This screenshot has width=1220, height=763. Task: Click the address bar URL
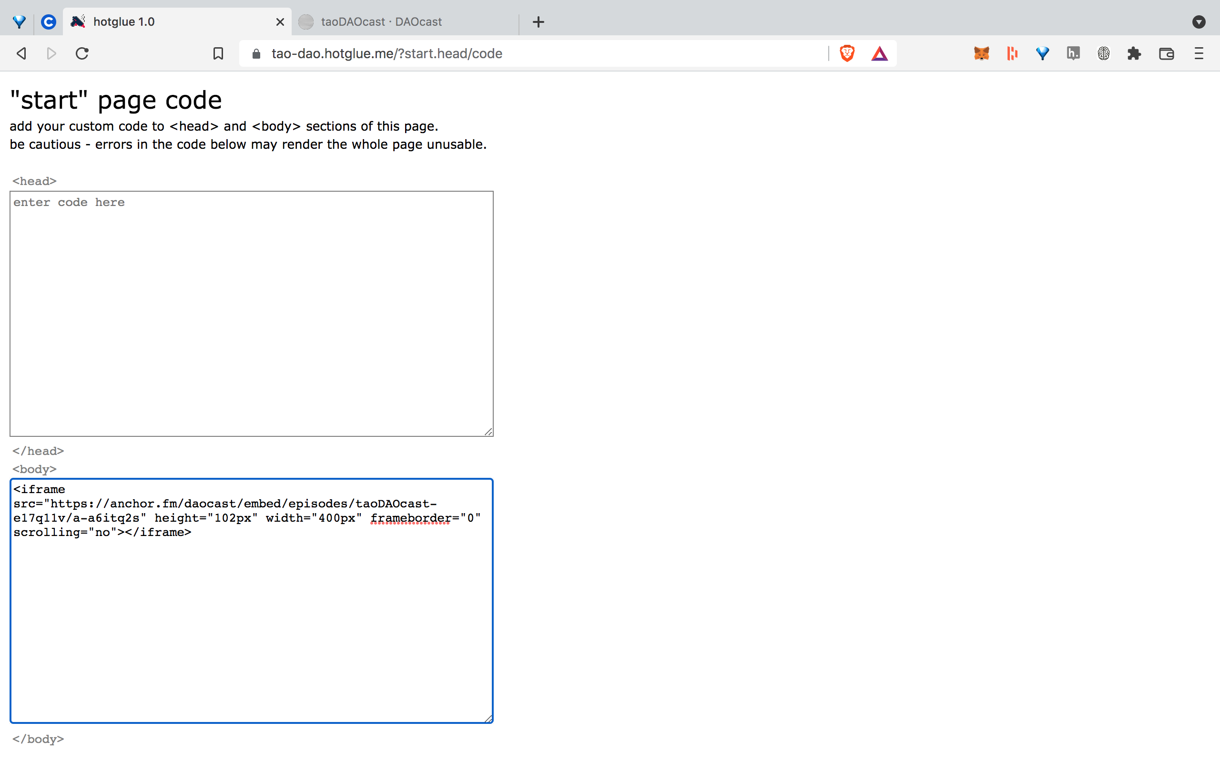tap(386, 53)
